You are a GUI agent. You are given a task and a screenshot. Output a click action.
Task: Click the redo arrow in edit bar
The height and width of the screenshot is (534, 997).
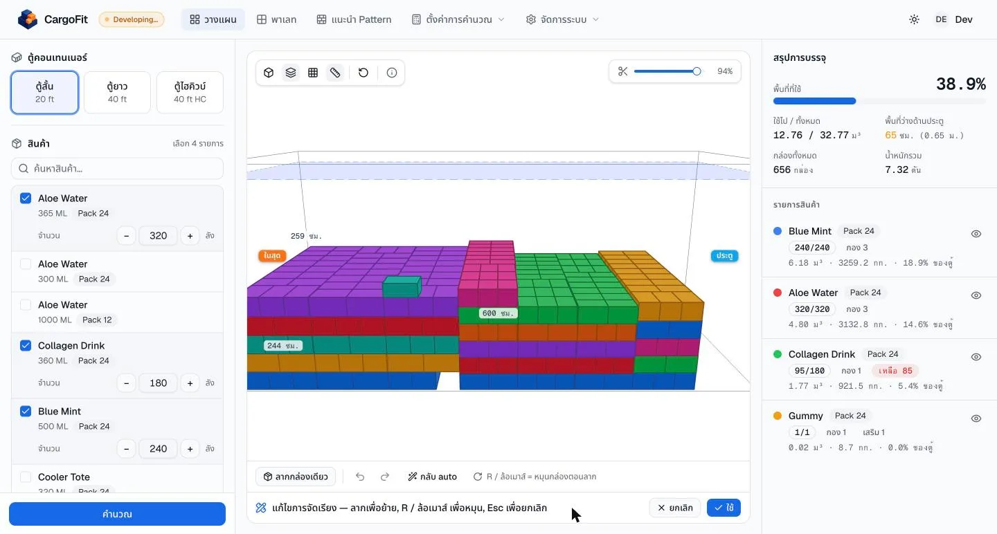click(385, 477)
